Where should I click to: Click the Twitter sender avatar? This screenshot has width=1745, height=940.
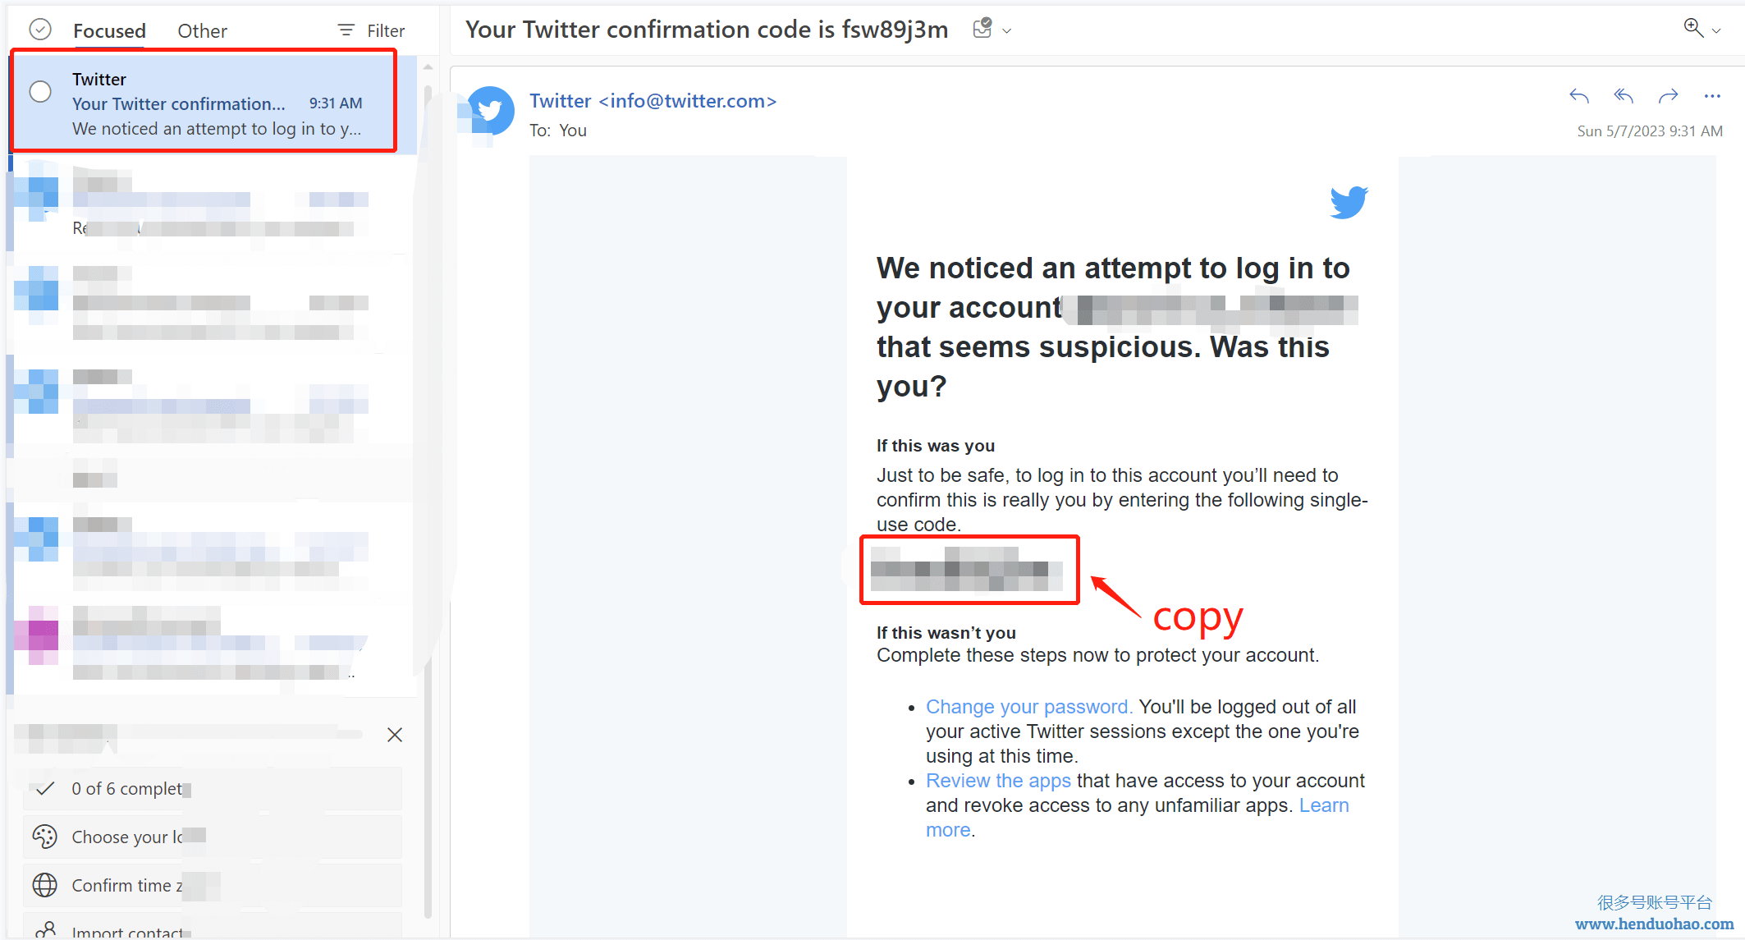tap(490, 110)
